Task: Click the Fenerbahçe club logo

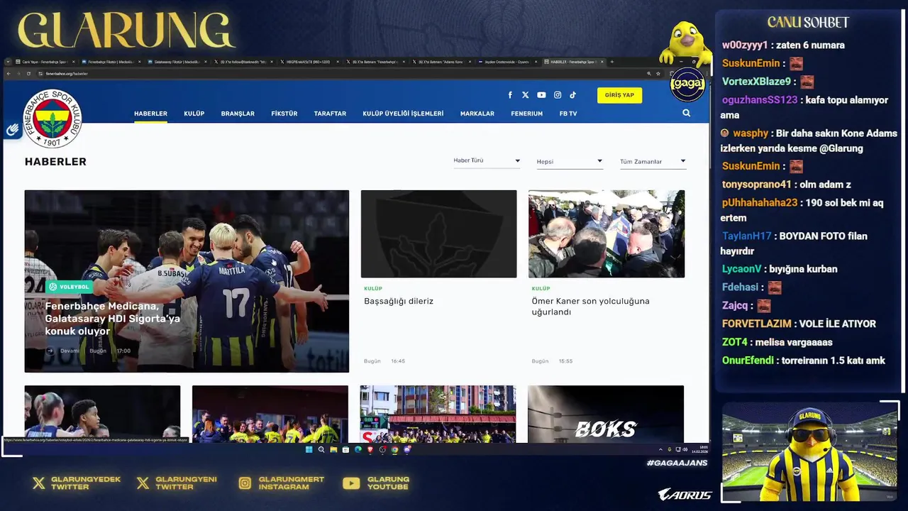Action: point(52,119)
